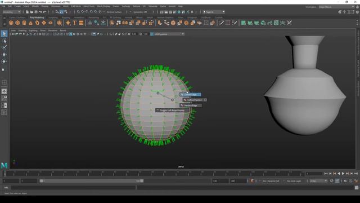This screenshot has width=360, height=203.
Task: Create a polygon cube from the shelf
Action: point(17,23)
